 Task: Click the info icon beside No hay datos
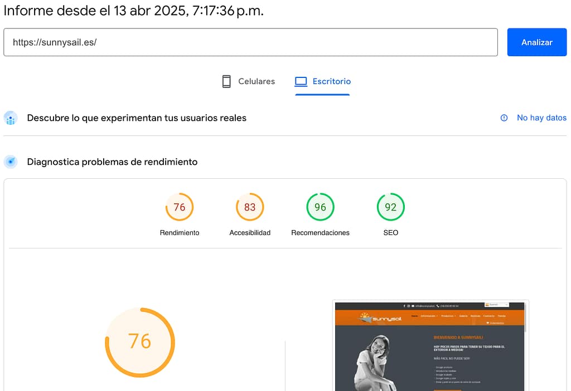pyautogui.click(x=504, y=118)
